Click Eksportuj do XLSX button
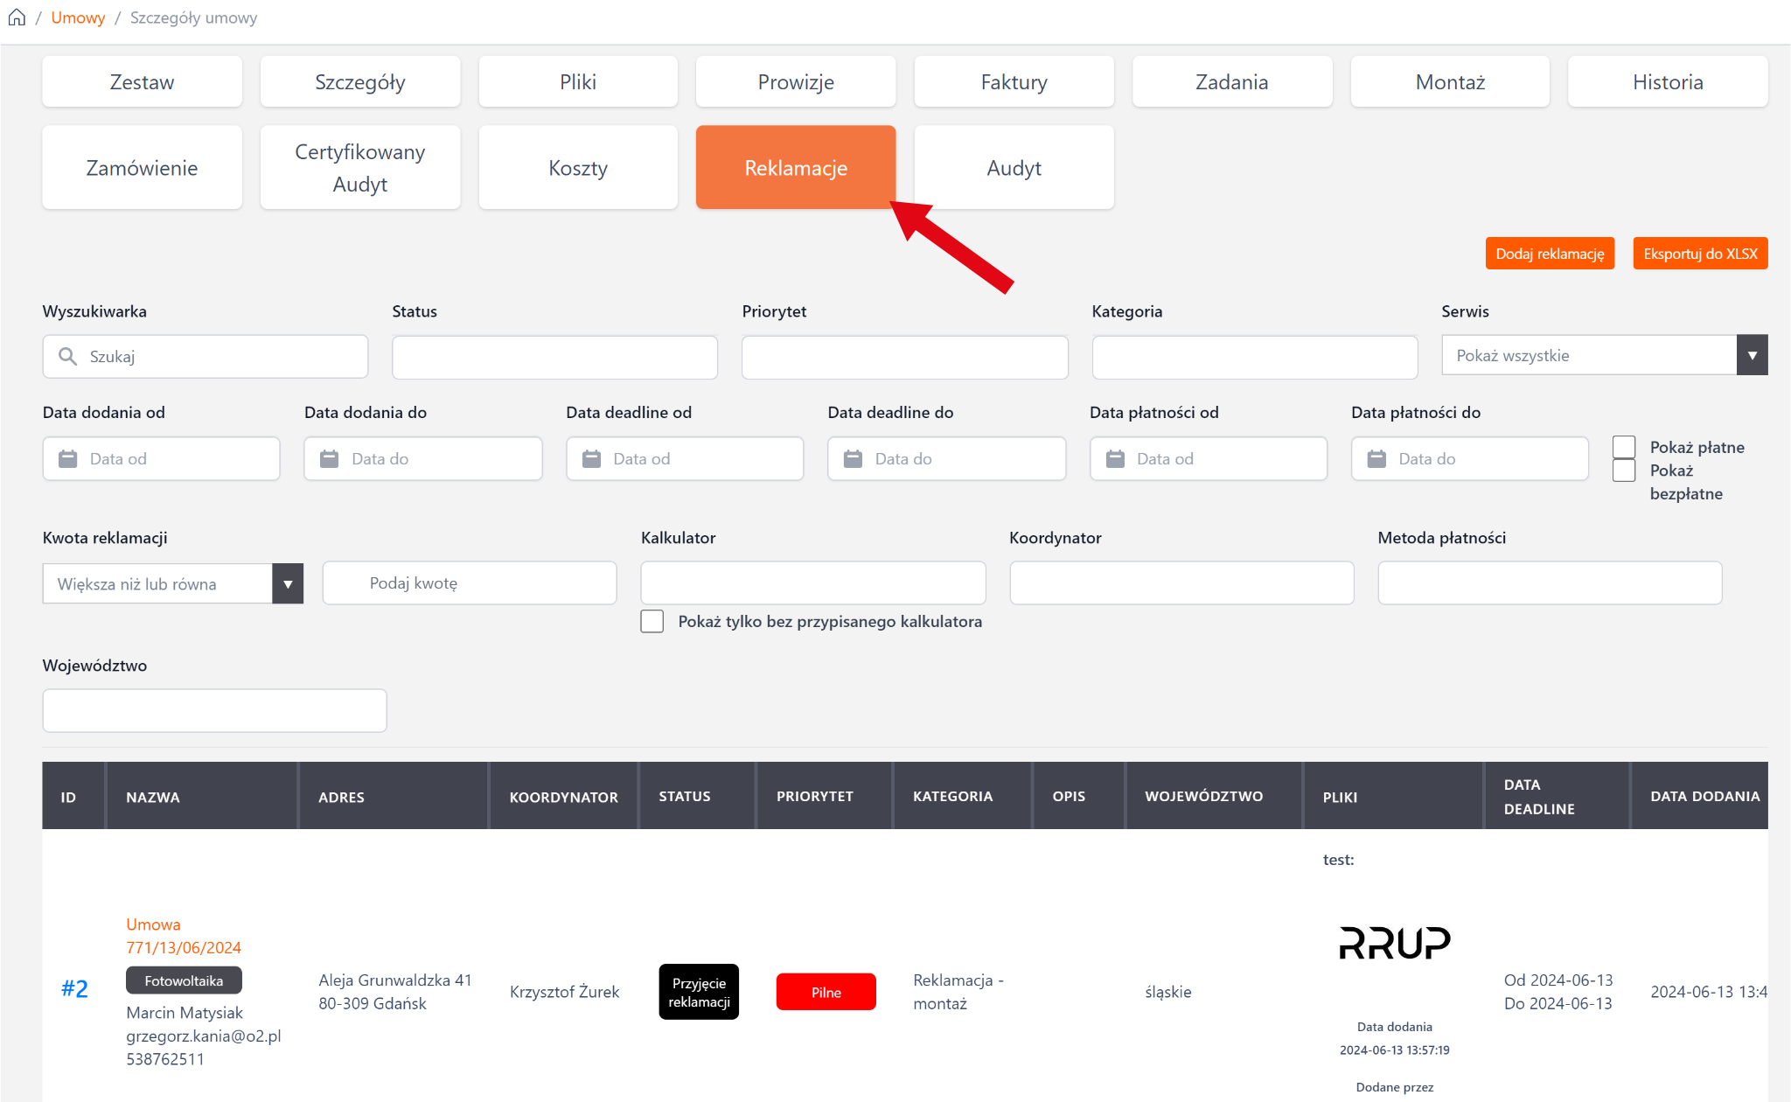1791x1102 pixels. (1699, 254)
